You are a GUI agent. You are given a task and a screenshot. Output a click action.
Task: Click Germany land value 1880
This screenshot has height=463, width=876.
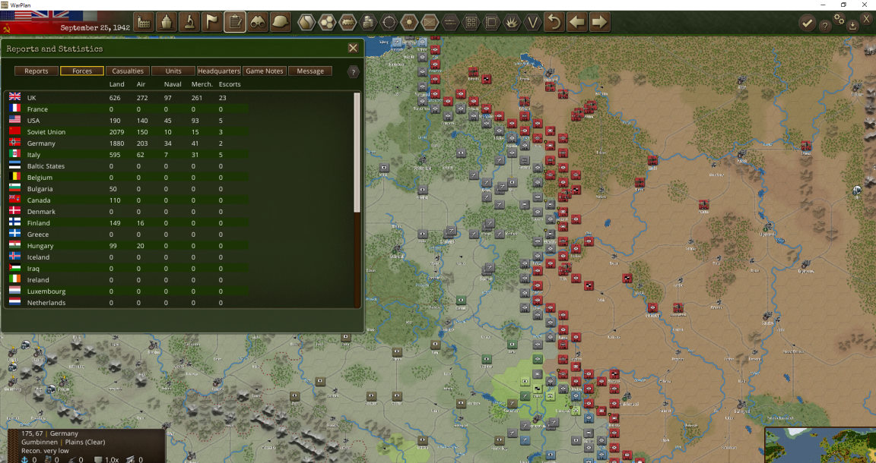point(118,143)
